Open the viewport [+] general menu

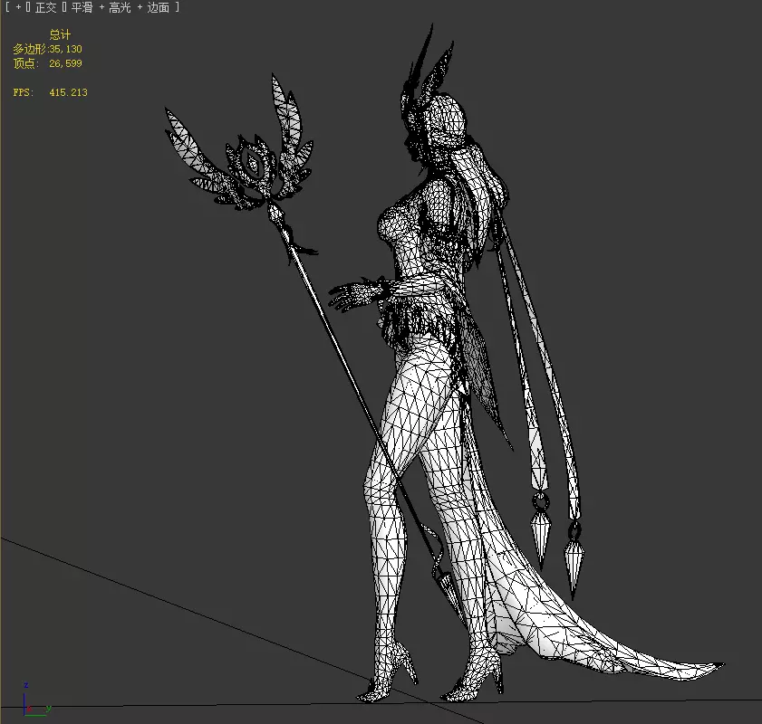[18, 7]
